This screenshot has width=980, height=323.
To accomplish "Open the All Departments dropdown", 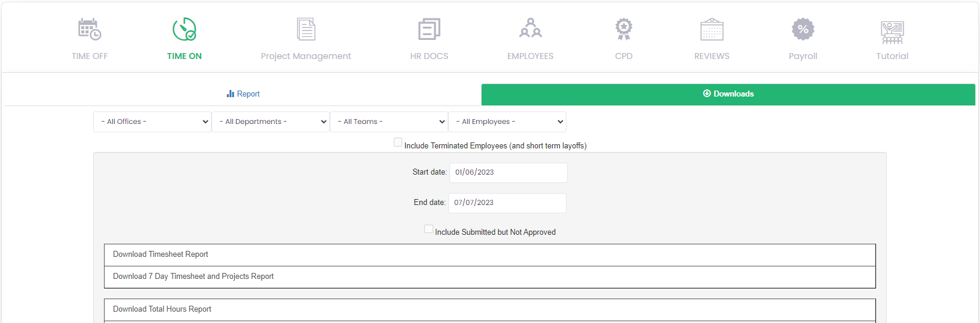I will pyautogui.click(x=271, y=122).
